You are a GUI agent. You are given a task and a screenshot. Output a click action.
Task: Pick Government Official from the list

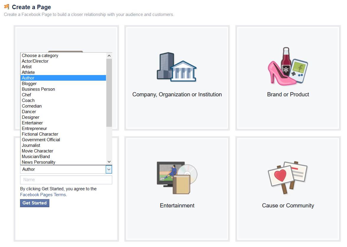pos(63,140)
